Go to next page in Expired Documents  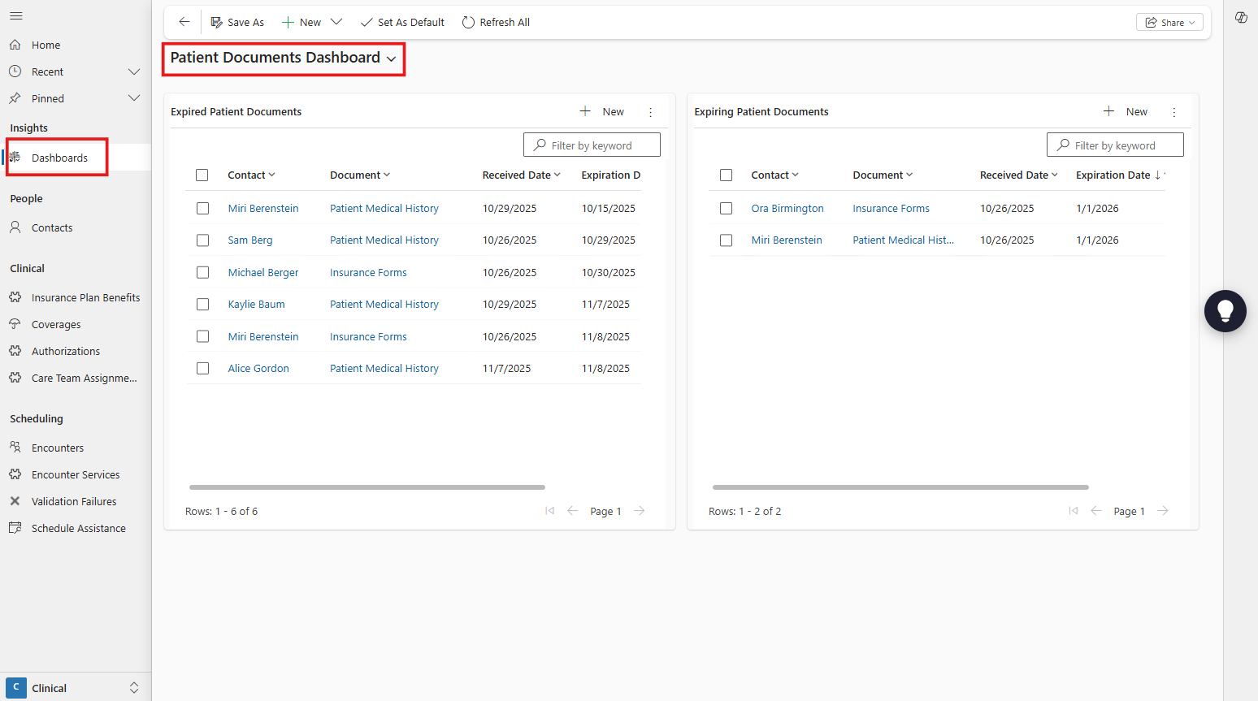tap(640, 511)
